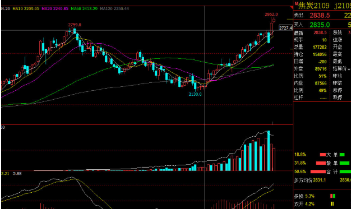Click the red M marker beside 焦炭2109

coord(296,3)
